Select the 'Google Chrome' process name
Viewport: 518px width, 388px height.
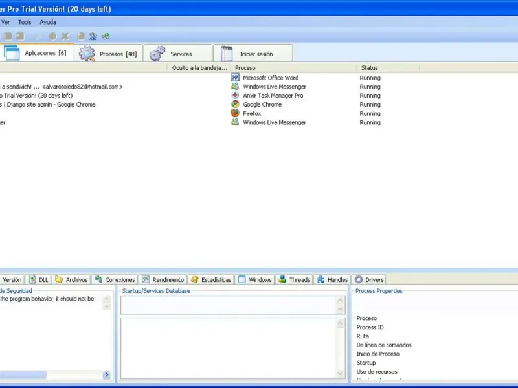pyautogui.click(x=262, y=104)
